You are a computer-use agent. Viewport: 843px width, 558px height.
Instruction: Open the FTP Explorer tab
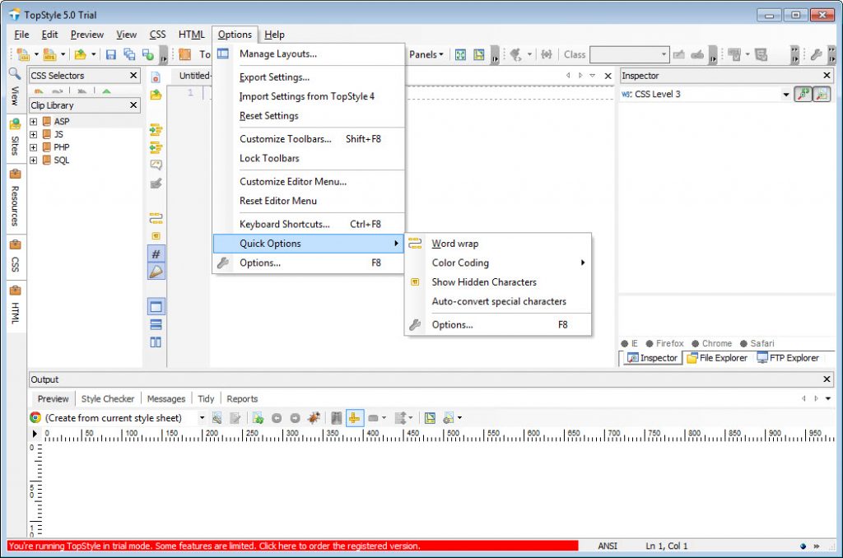pos(788,358)
